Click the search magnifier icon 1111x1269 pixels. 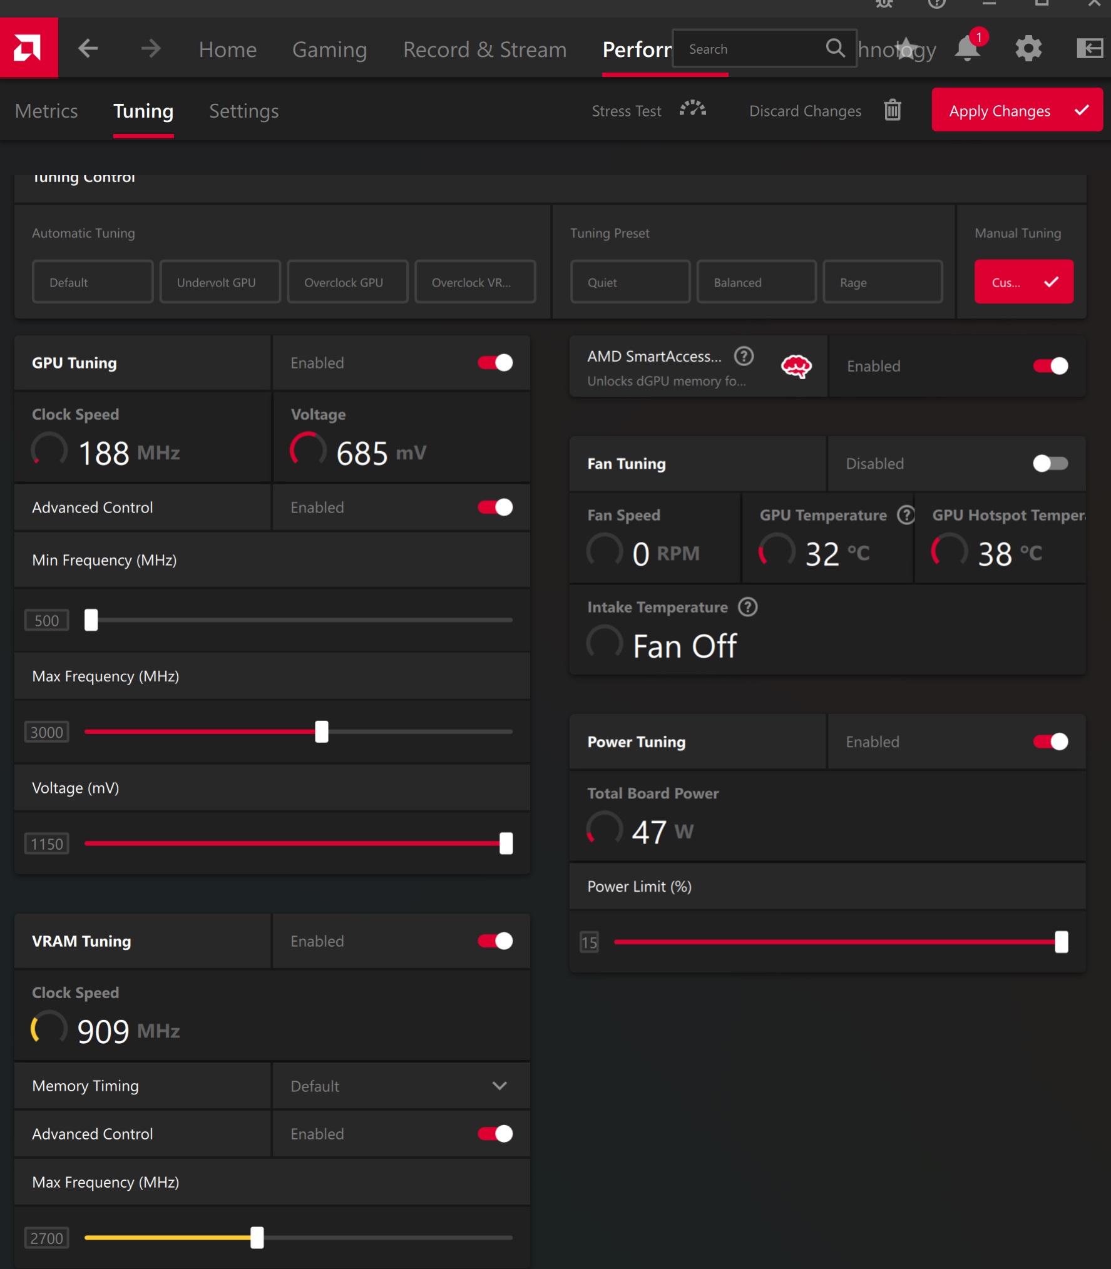[835, 48]
